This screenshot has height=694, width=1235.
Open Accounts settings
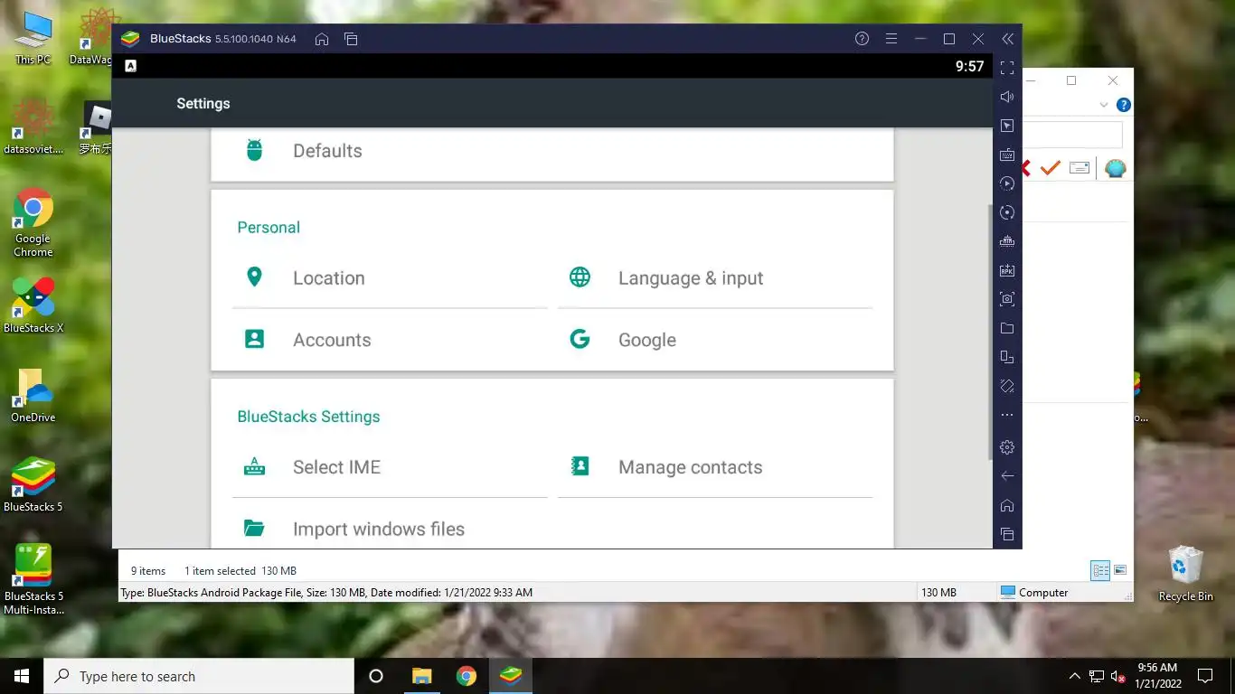point(390,340)
